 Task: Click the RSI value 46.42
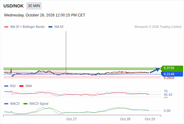(x=168, y=95)
